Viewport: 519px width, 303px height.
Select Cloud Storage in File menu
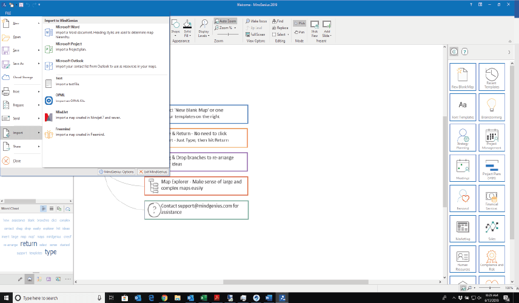[21, 78]
